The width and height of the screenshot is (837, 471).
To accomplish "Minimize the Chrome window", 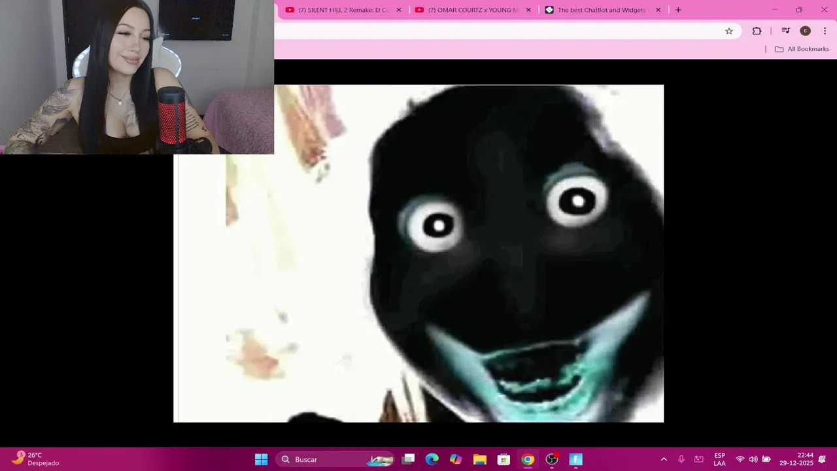I will pyautogui.click(x=775, y=10).
